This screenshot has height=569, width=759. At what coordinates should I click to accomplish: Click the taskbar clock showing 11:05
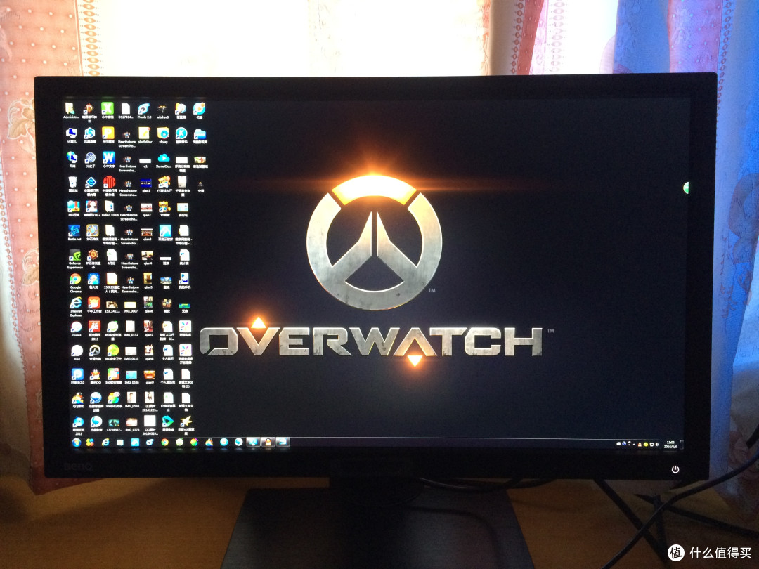pos(670,444)
